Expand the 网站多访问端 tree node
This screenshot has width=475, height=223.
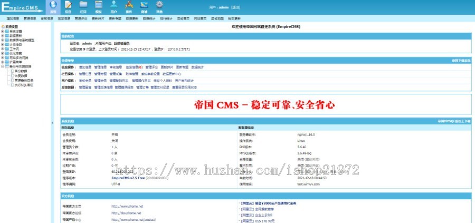tap(3, 57)
